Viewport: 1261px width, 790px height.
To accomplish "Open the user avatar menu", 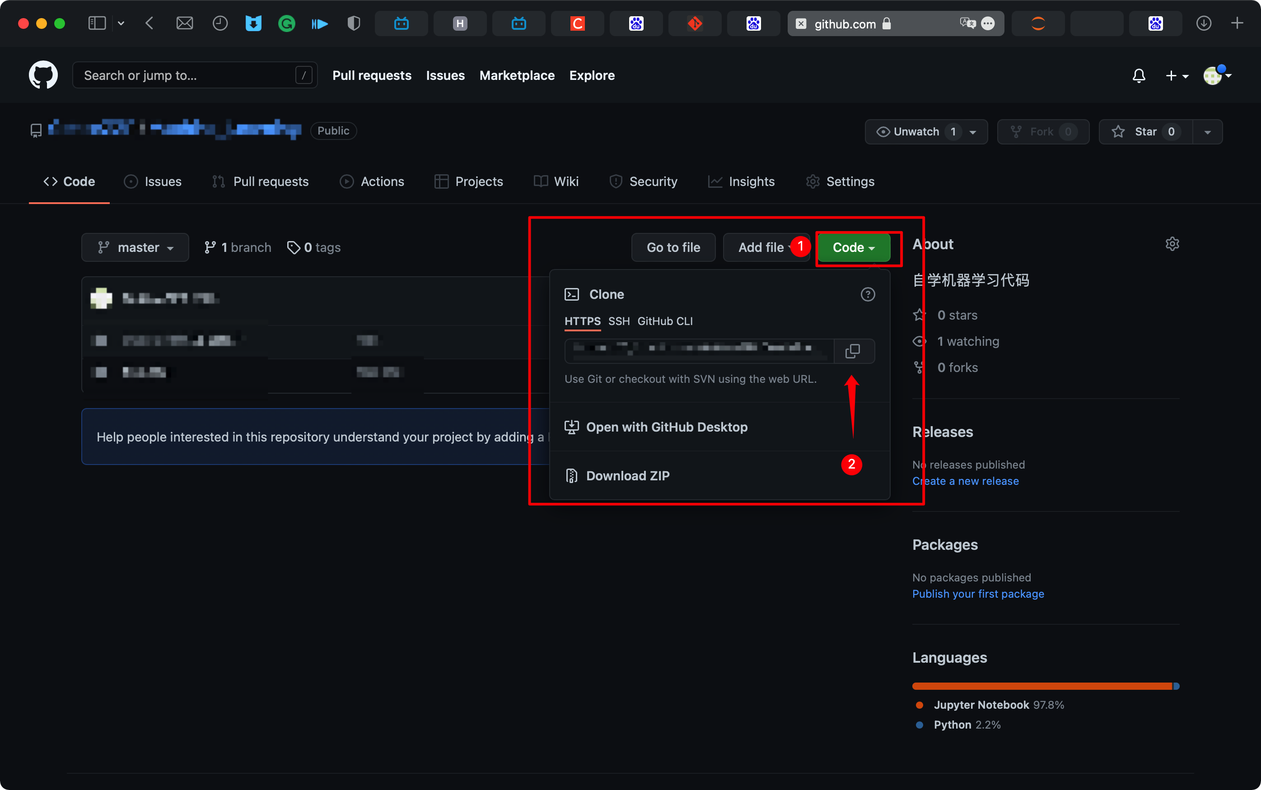I will pyautogui.click(x=1217, y=76).
